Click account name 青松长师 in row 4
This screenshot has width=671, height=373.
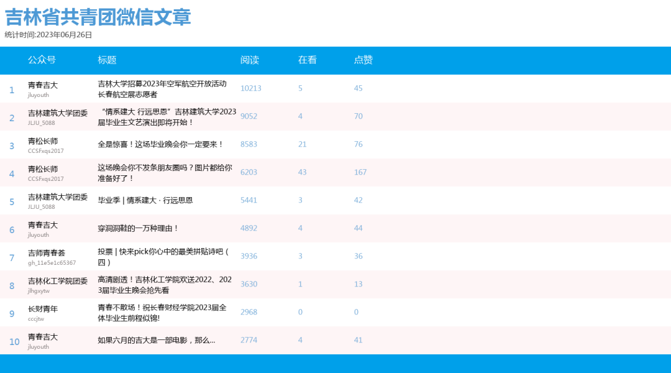click(x=43, y=169)
